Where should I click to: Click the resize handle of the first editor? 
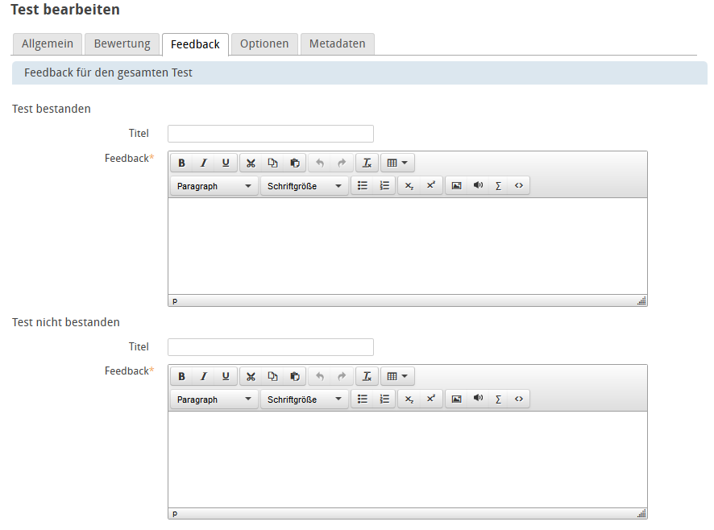coord(641,300)
